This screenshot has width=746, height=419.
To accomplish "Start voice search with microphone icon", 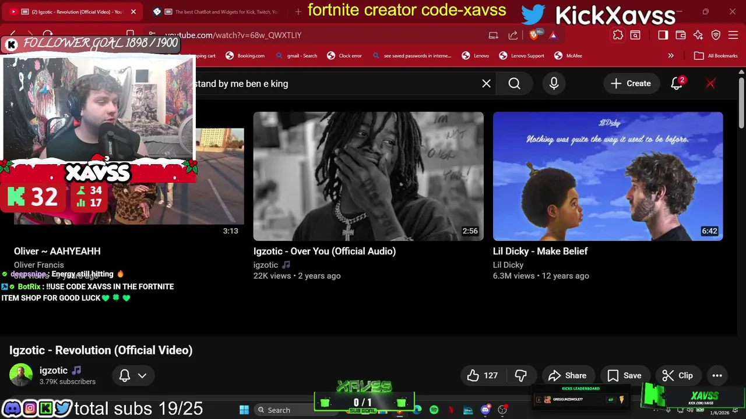I will pyautogui.click(x=554, y=84).
